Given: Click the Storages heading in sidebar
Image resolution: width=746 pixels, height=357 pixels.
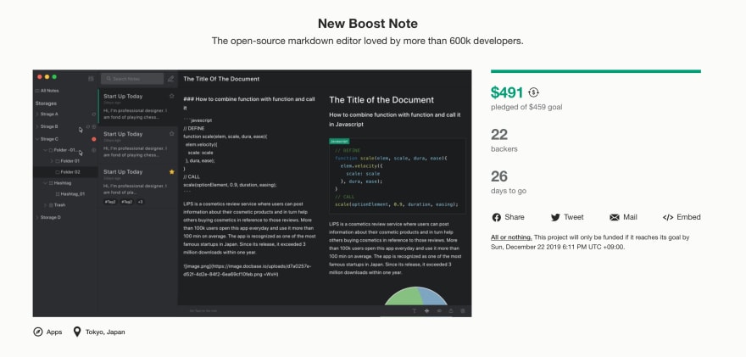Looking at the screenshot, I should coord(46,103).
